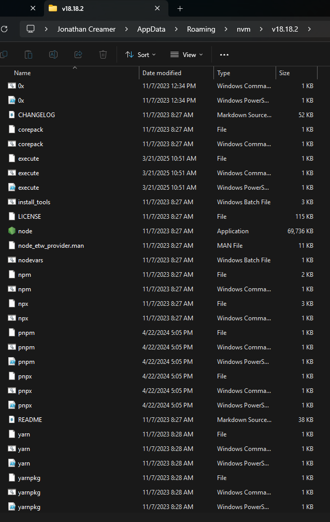Click the Share icon in the toolbar

[78, 54]
